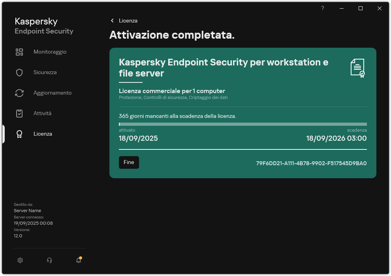Select the Licenza key icon
This screenshot has width=391, height=276.
(19, 134)
